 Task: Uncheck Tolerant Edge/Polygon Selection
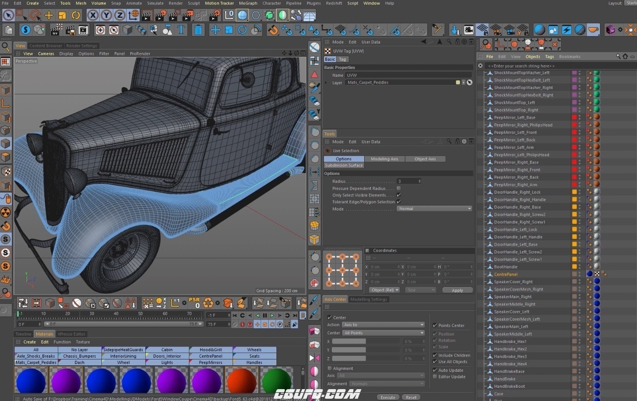[x=398, y=201]
